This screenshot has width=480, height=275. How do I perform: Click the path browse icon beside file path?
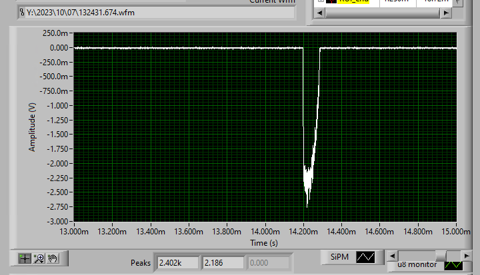pyautogui.click(x=22, y=12)
